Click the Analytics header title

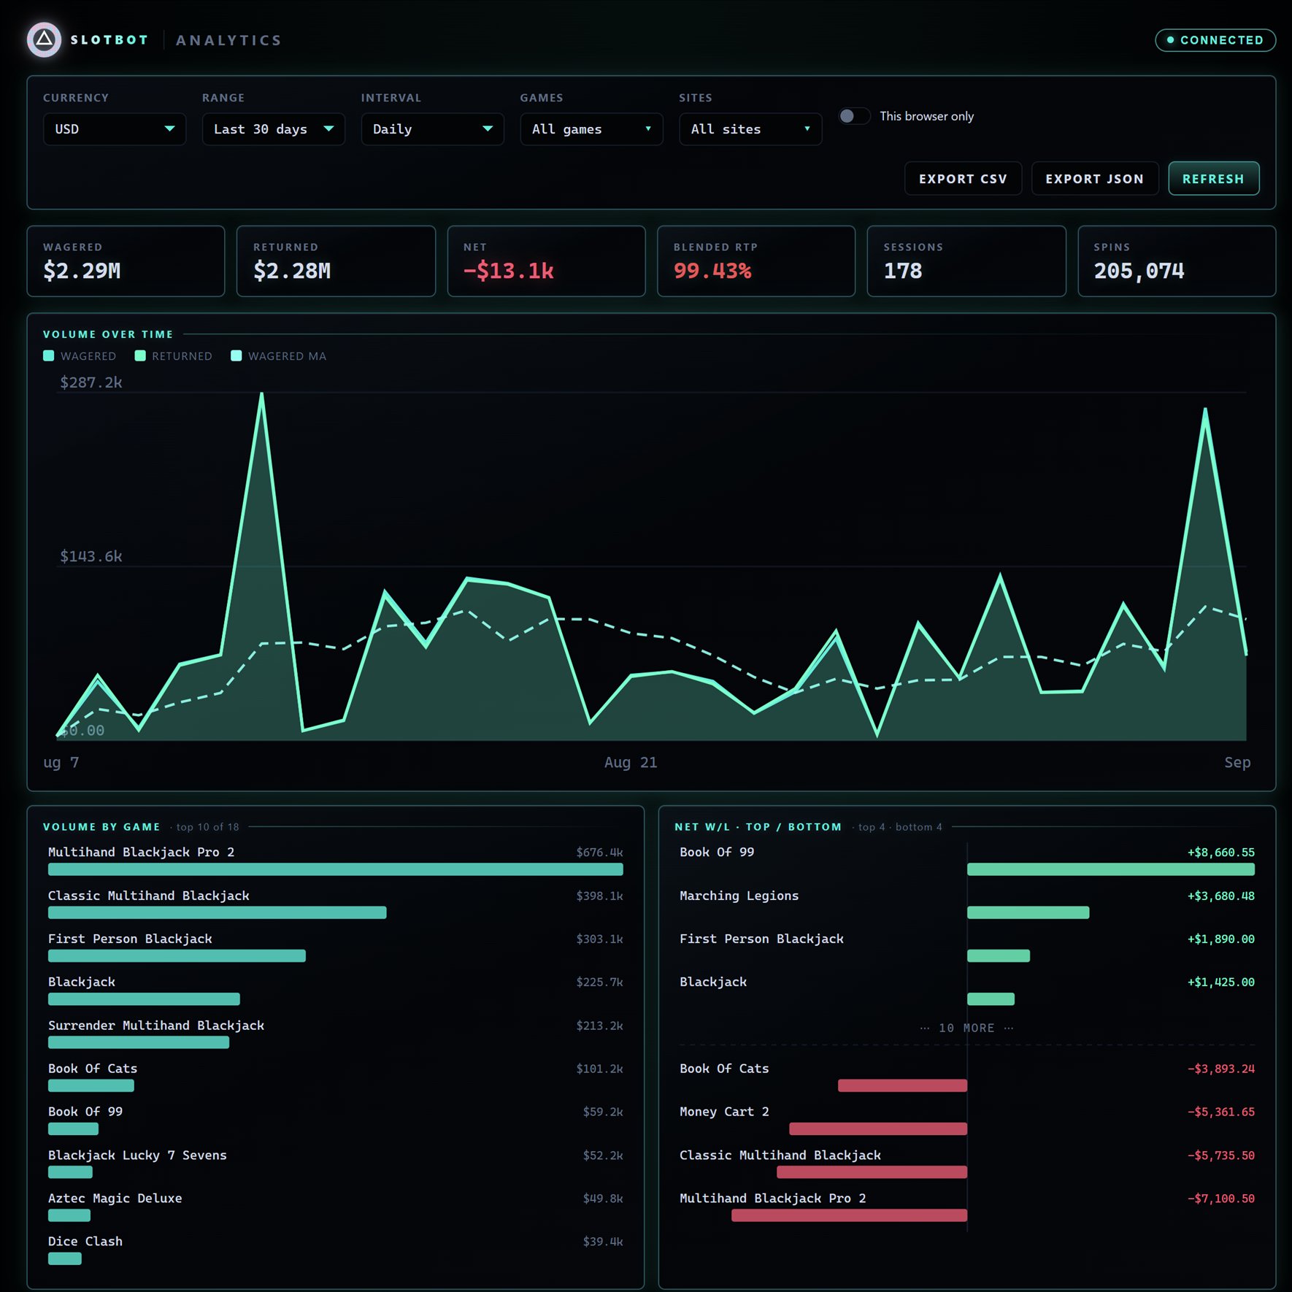228,40
